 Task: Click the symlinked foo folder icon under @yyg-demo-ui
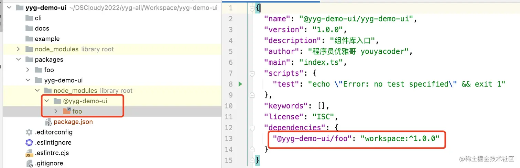[x=67, y=111]
